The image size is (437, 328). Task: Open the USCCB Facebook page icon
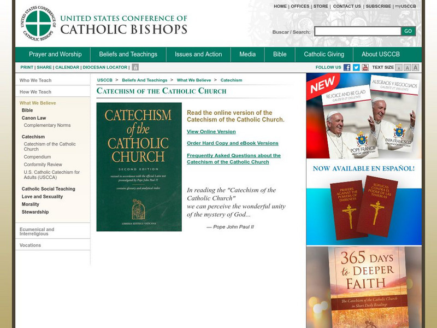pos(348,68)
